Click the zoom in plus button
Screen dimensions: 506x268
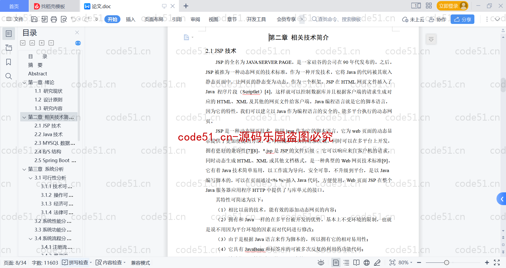tap(487, 262)
